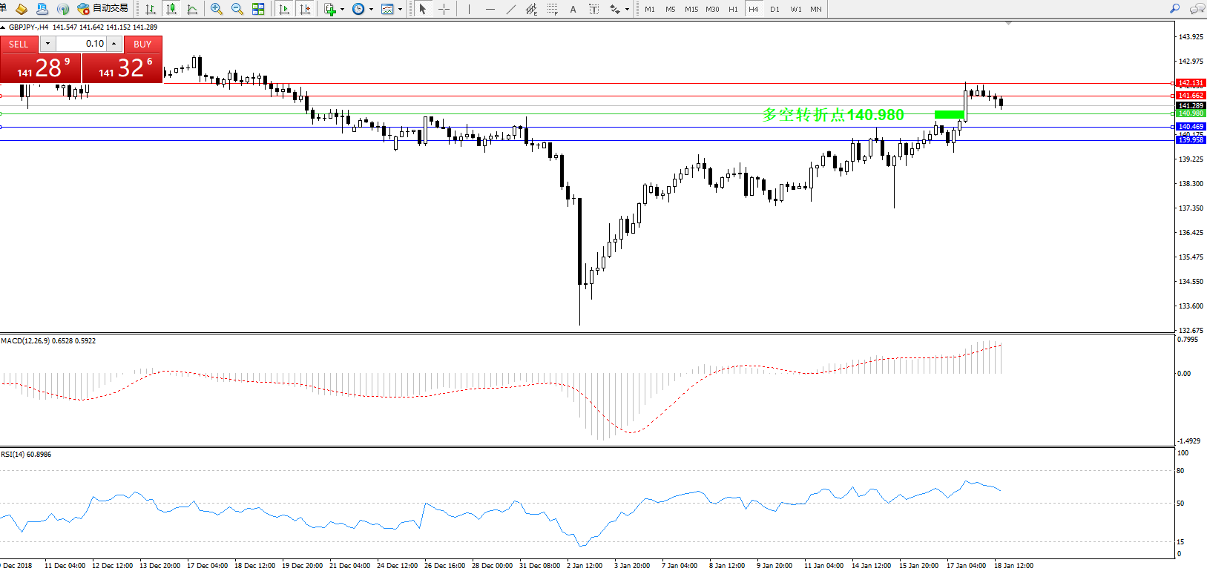Image resolution: width=1207 pixels, height=574 pixels.
Task: Open the tile windows layout icon
Action: click(258, 9)
